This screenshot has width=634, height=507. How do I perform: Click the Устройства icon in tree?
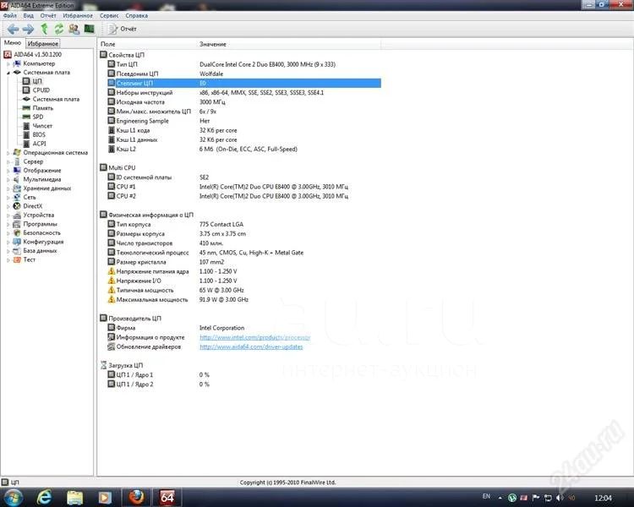click(17, 215)
